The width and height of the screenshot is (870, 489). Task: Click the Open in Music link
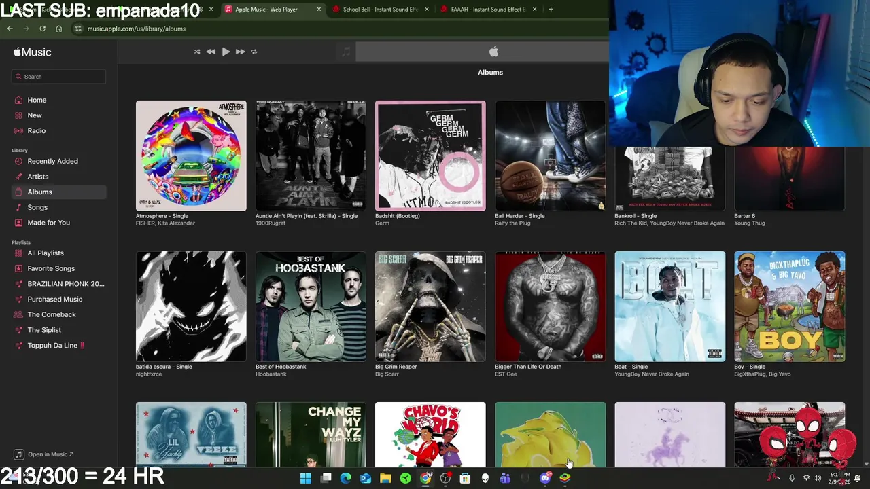point(45,454)
